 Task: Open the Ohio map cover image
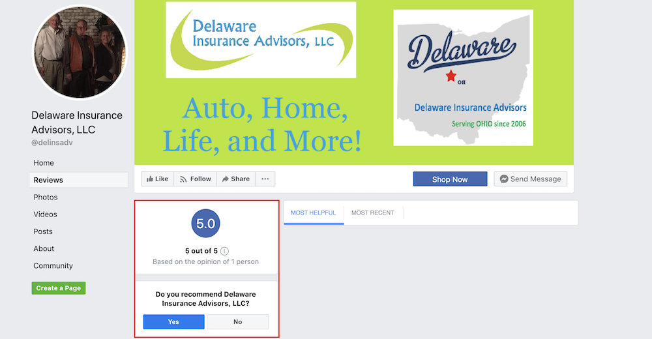click(x=463, y=78)
